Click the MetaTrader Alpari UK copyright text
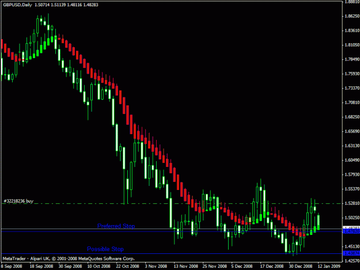 click(69, 258)
